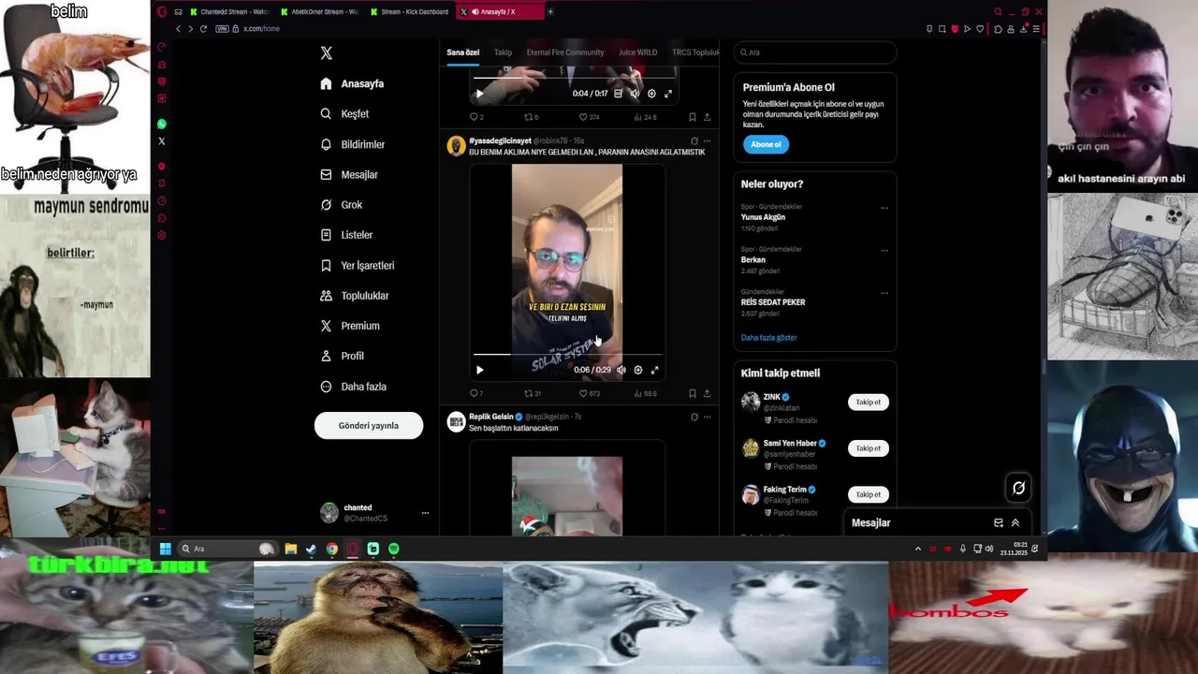Viewport: 1198px width, 674px height.
Task: Open account menu dots next to chanted
Action: 425,513
